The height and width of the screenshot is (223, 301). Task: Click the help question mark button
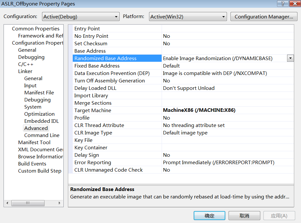click(x=283, y=3)
